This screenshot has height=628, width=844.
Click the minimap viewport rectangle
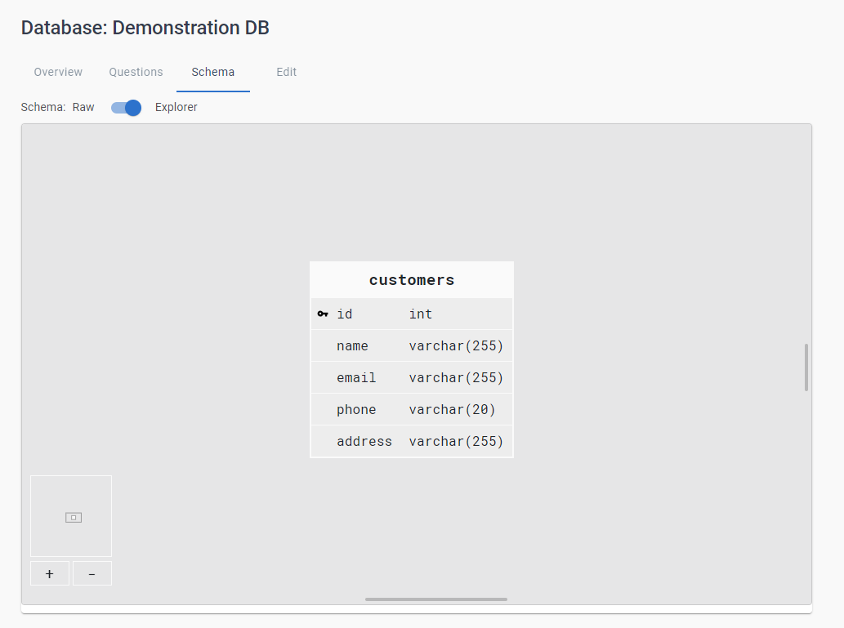tap(74, 517)
